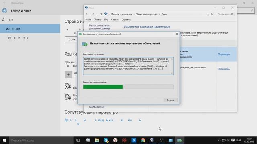Click the Язык breadcrumb segment
Screen dimensions: 257x144
point(164,14)
